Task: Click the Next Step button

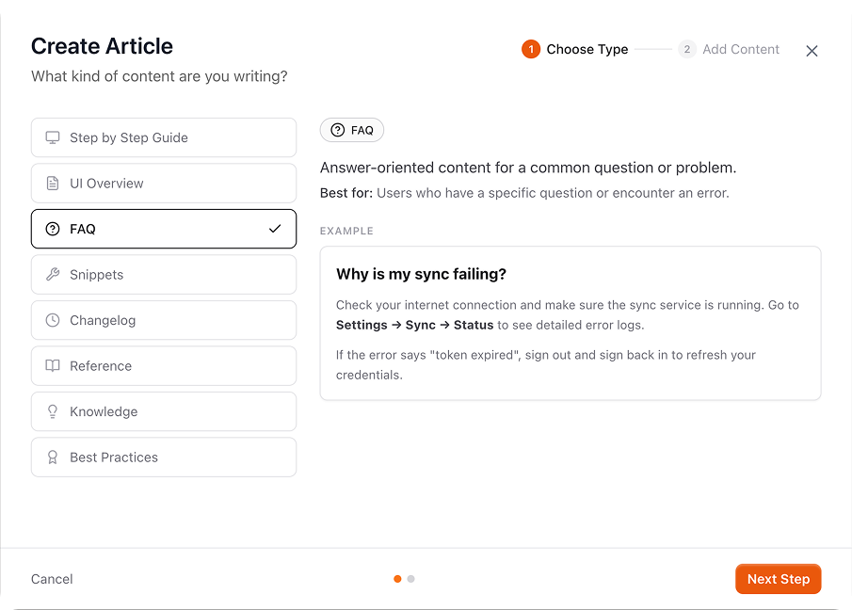Action: click(x=779, y=579)
